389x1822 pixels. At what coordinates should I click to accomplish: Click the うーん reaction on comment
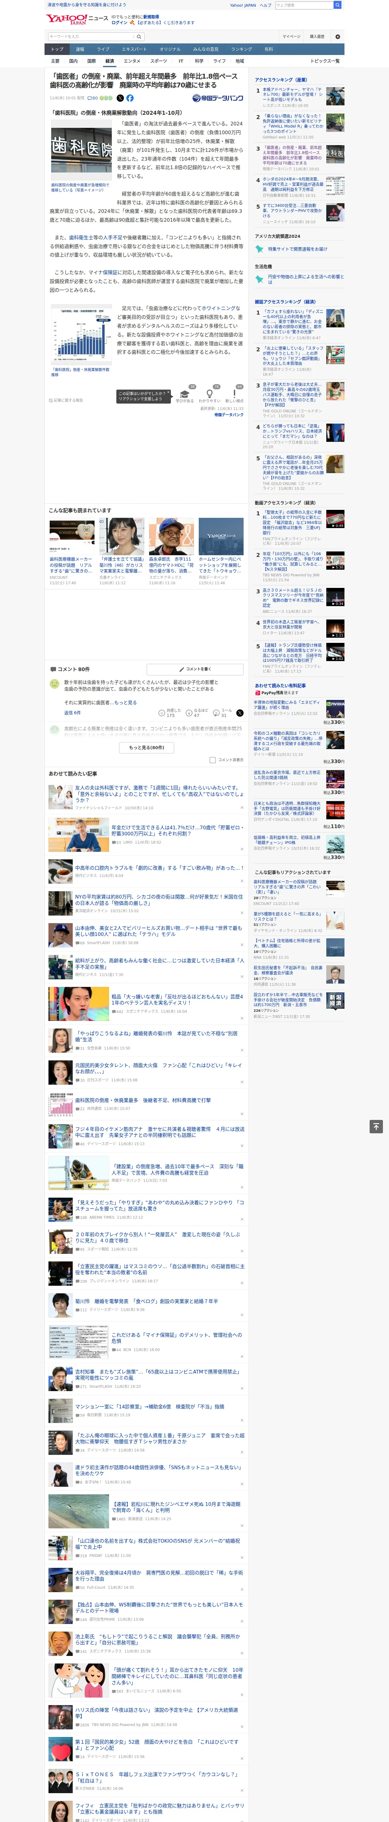(x=216, y=713)
